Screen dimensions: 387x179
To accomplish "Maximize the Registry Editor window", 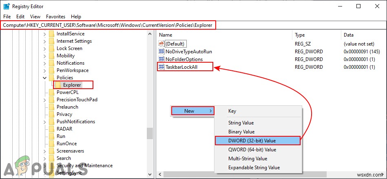I will 358,7.
